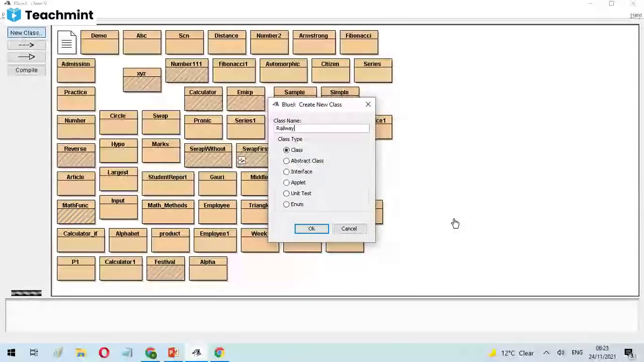Open the Windows Start menu
The image size is (644, 362).
coord(11,352)
